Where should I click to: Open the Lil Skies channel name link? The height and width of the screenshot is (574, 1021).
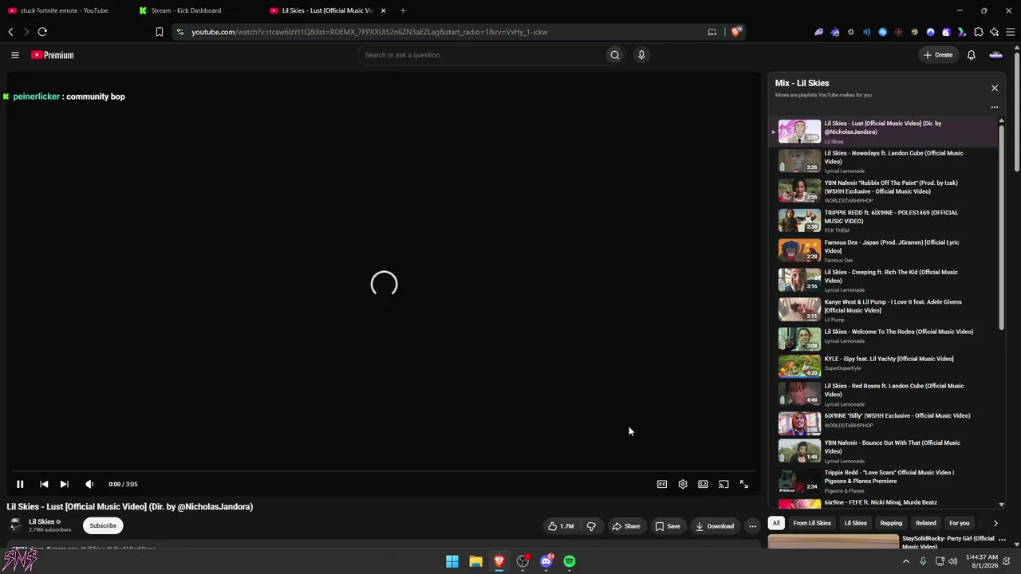[41, 522]
